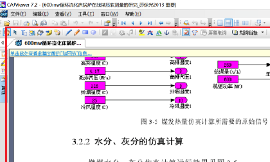
Task: Open the 窗口(W) menu
Action: (109, 14)
